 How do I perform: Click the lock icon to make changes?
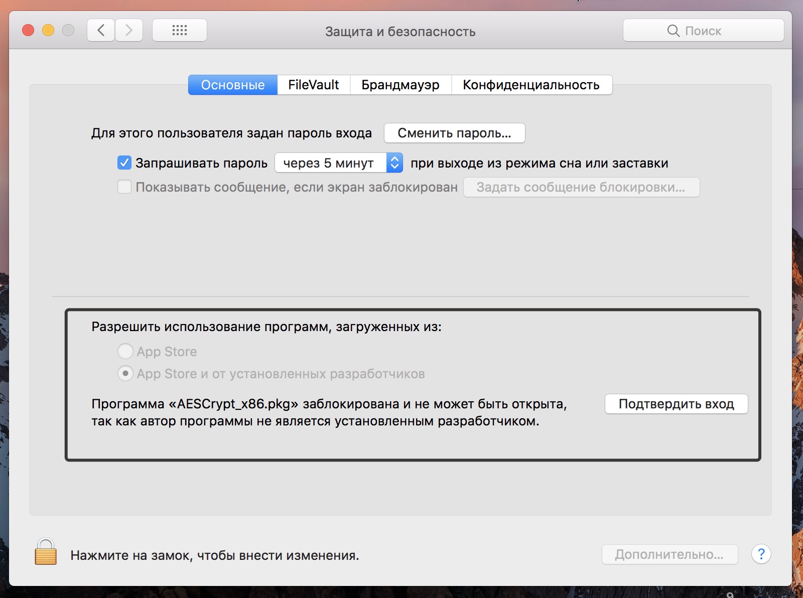(46, 552)
